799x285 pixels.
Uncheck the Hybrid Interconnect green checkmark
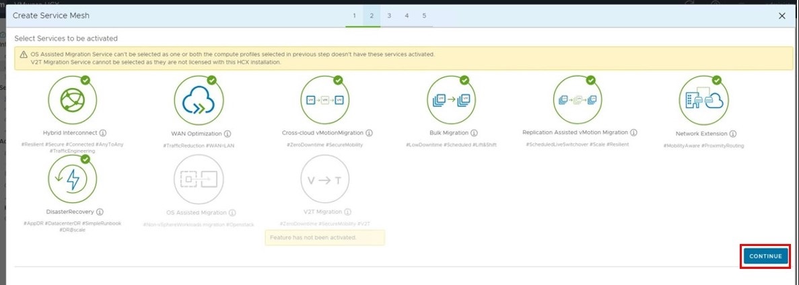coord(85,80)
